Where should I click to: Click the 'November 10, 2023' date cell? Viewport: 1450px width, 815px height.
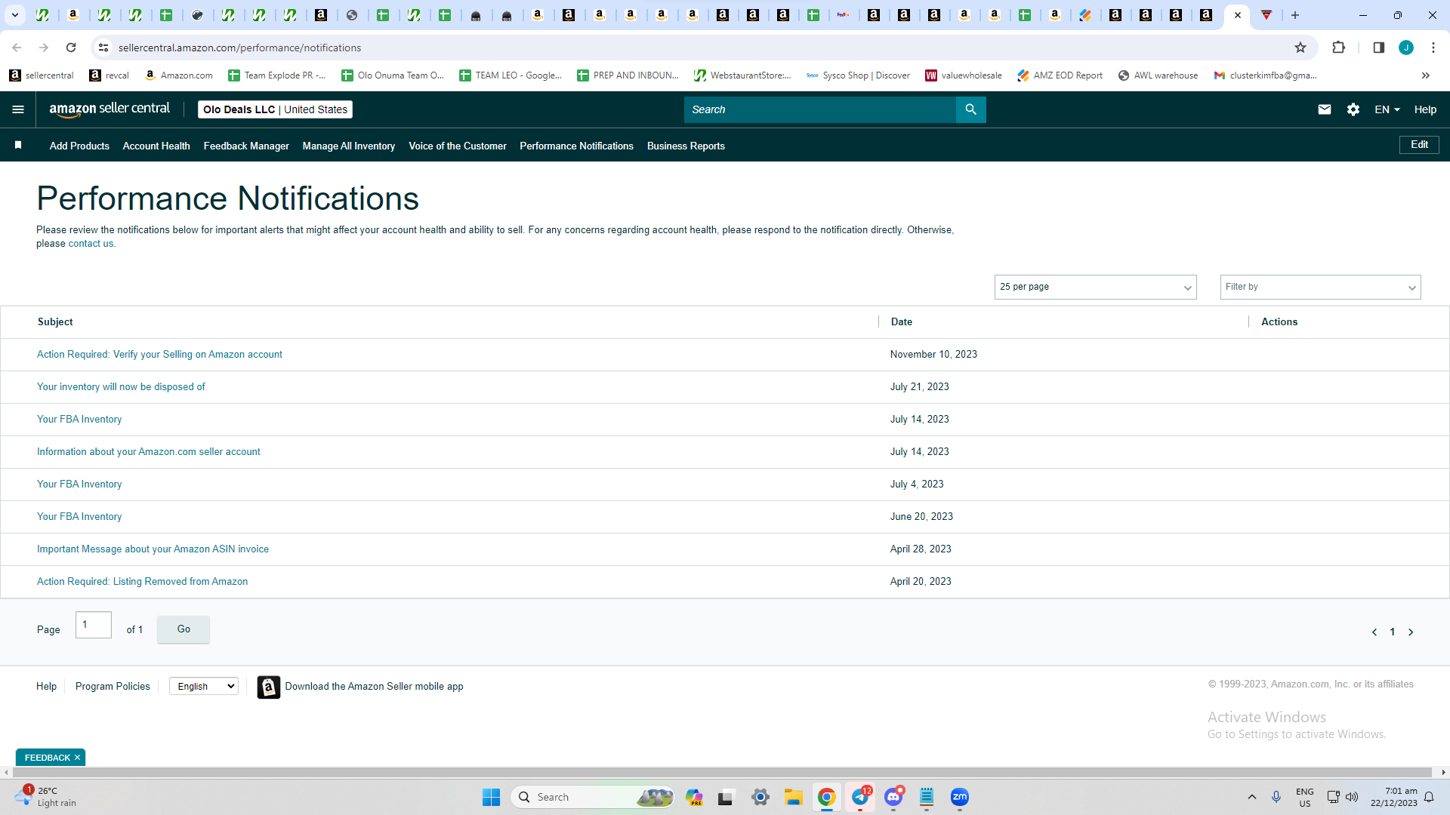pos(933,355)
